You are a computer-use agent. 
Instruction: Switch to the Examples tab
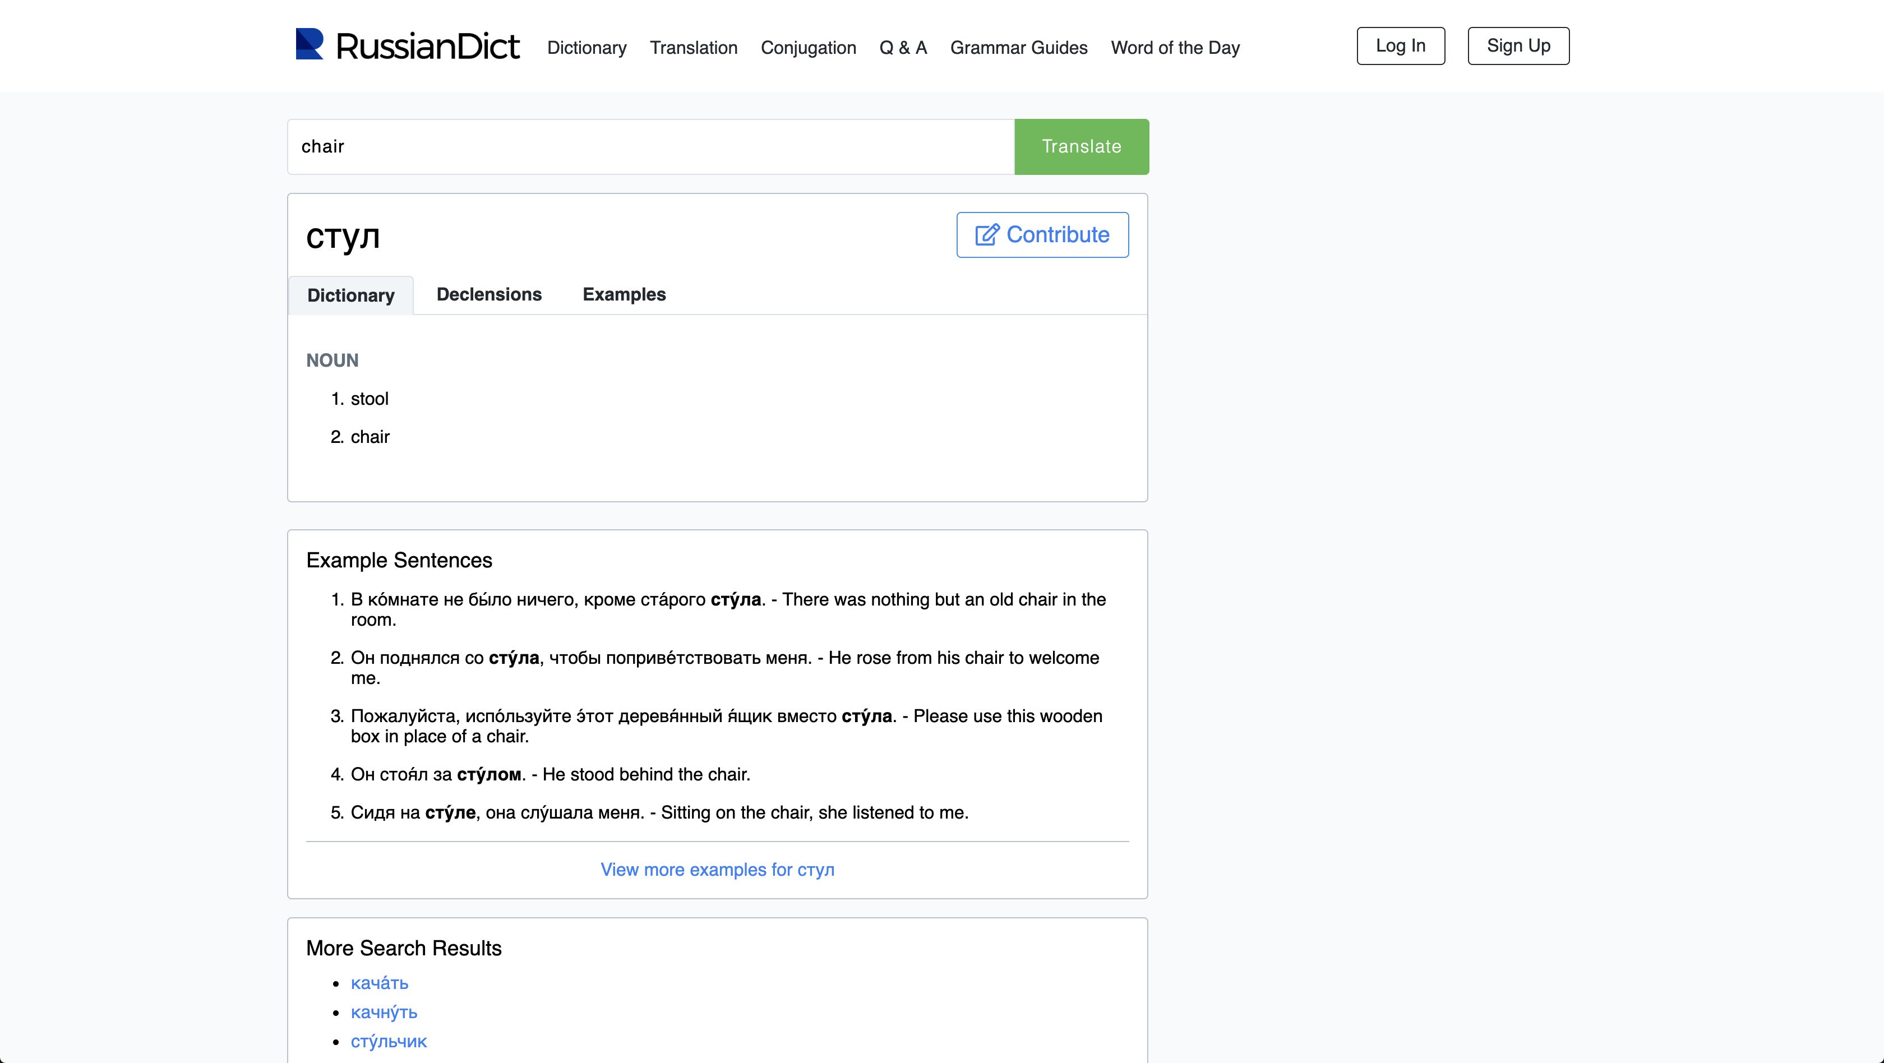(x=624, y=295)
